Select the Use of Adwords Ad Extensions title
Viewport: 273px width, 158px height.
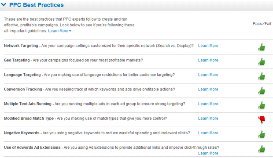32,147
